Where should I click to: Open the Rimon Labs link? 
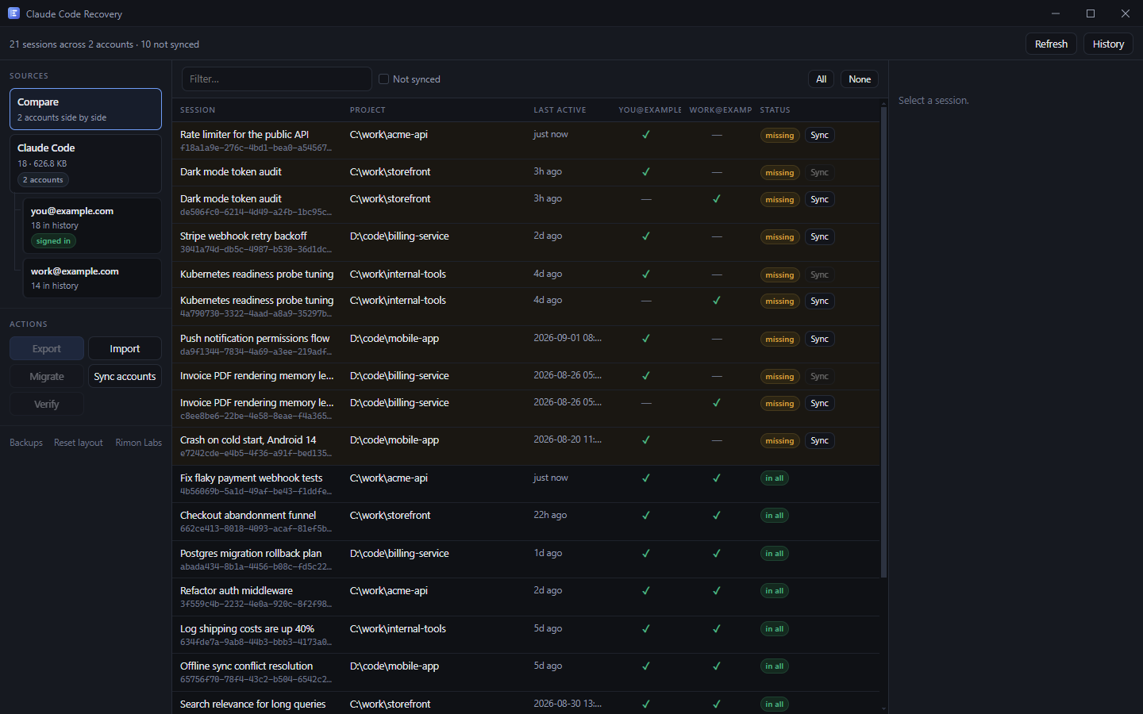[138, 443]
